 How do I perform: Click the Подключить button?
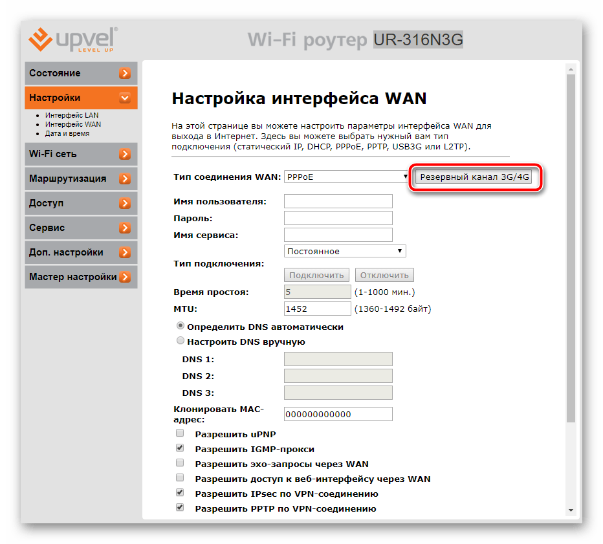point(317,275)
